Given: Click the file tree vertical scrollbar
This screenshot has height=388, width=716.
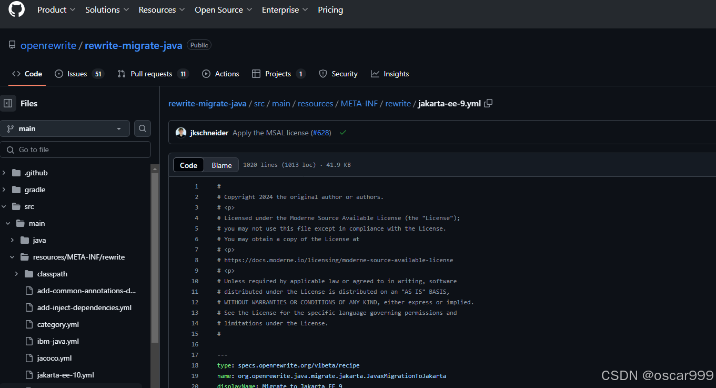Looking at the screenshot, I should (x=155, y=258).
